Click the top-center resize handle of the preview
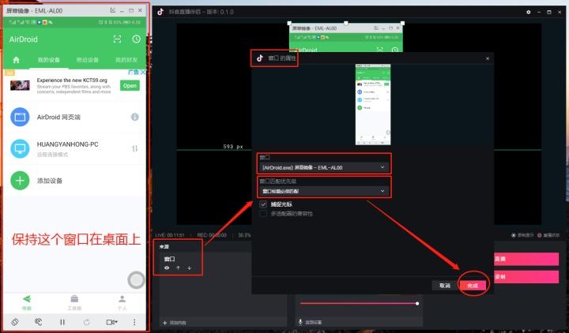This screenshot has width=569, height=333. coord(346,23)
